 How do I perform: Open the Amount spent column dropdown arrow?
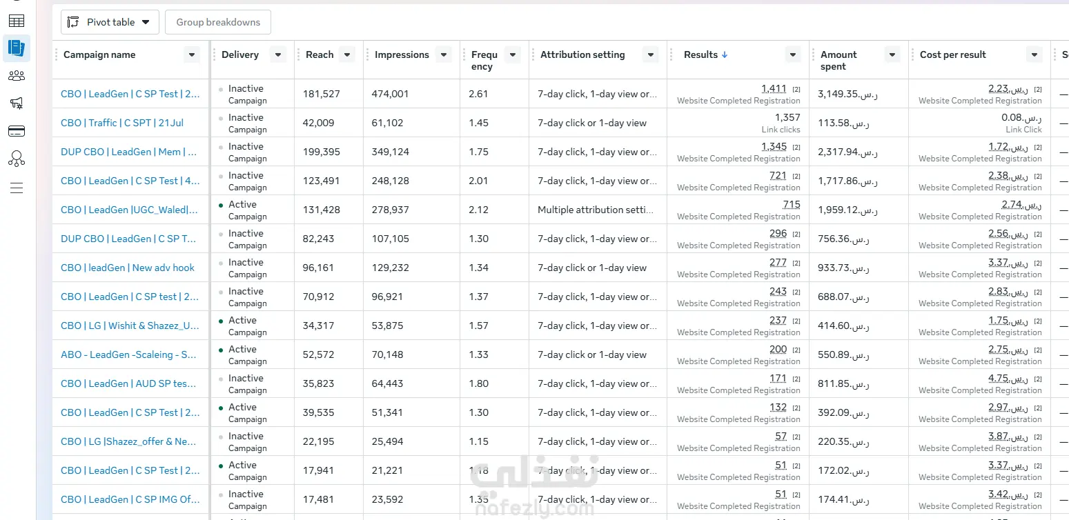tap(892, 55)
